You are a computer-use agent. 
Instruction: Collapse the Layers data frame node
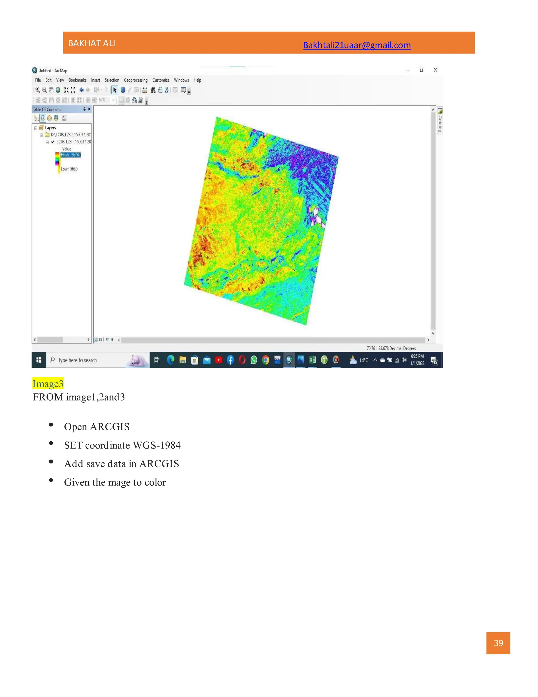(x=36, y=128)
